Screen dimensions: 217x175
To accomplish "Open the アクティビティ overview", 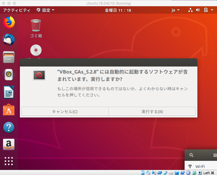I will [17, 10].
